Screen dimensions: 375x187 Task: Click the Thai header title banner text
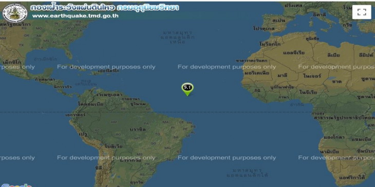click(x=104, y=8)
